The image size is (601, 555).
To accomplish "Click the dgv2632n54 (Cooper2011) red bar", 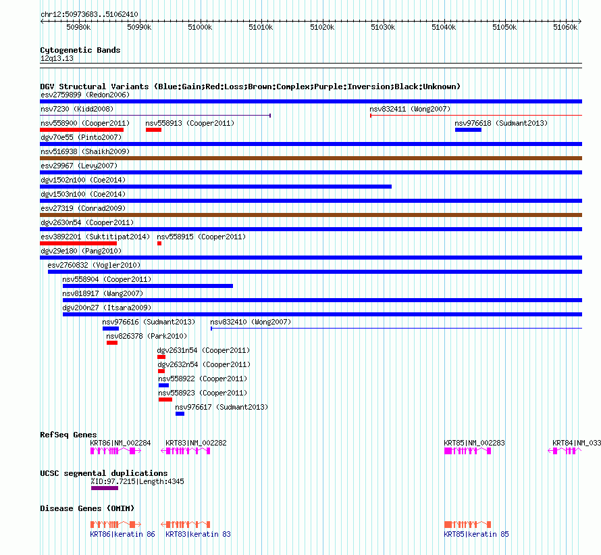I will pyautogui.click(x=161, y=371).
